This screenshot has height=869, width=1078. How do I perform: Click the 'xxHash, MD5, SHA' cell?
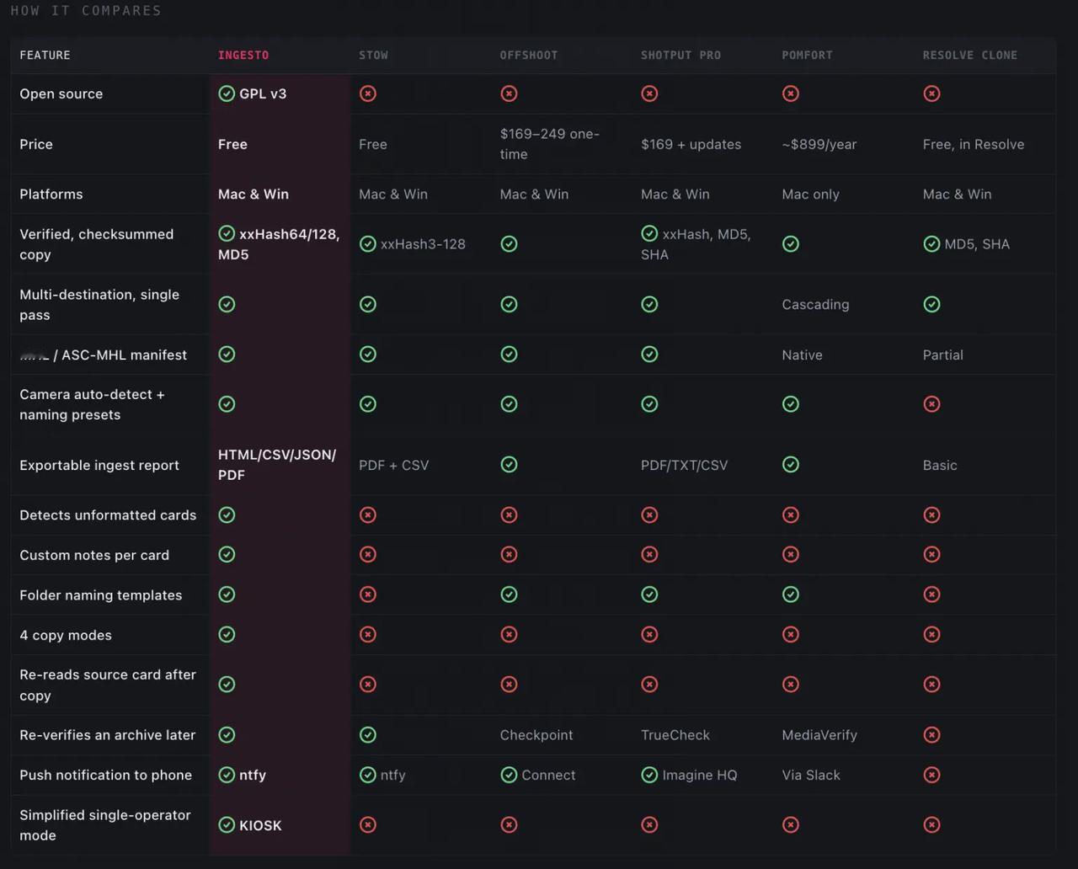(696, 244)
